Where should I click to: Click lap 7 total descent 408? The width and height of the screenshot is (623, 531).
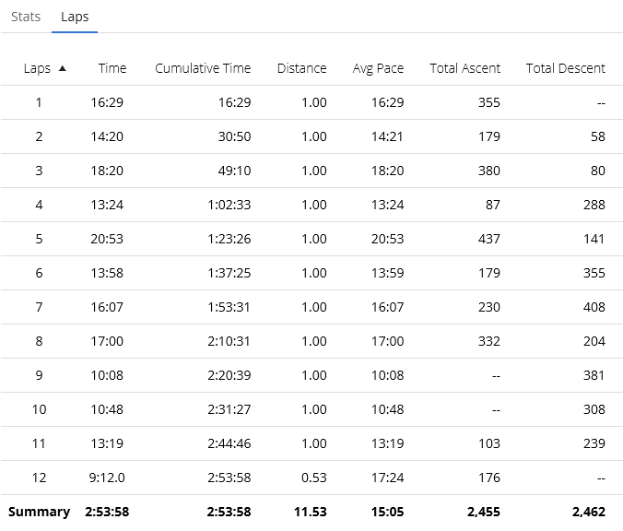point(594,307)
